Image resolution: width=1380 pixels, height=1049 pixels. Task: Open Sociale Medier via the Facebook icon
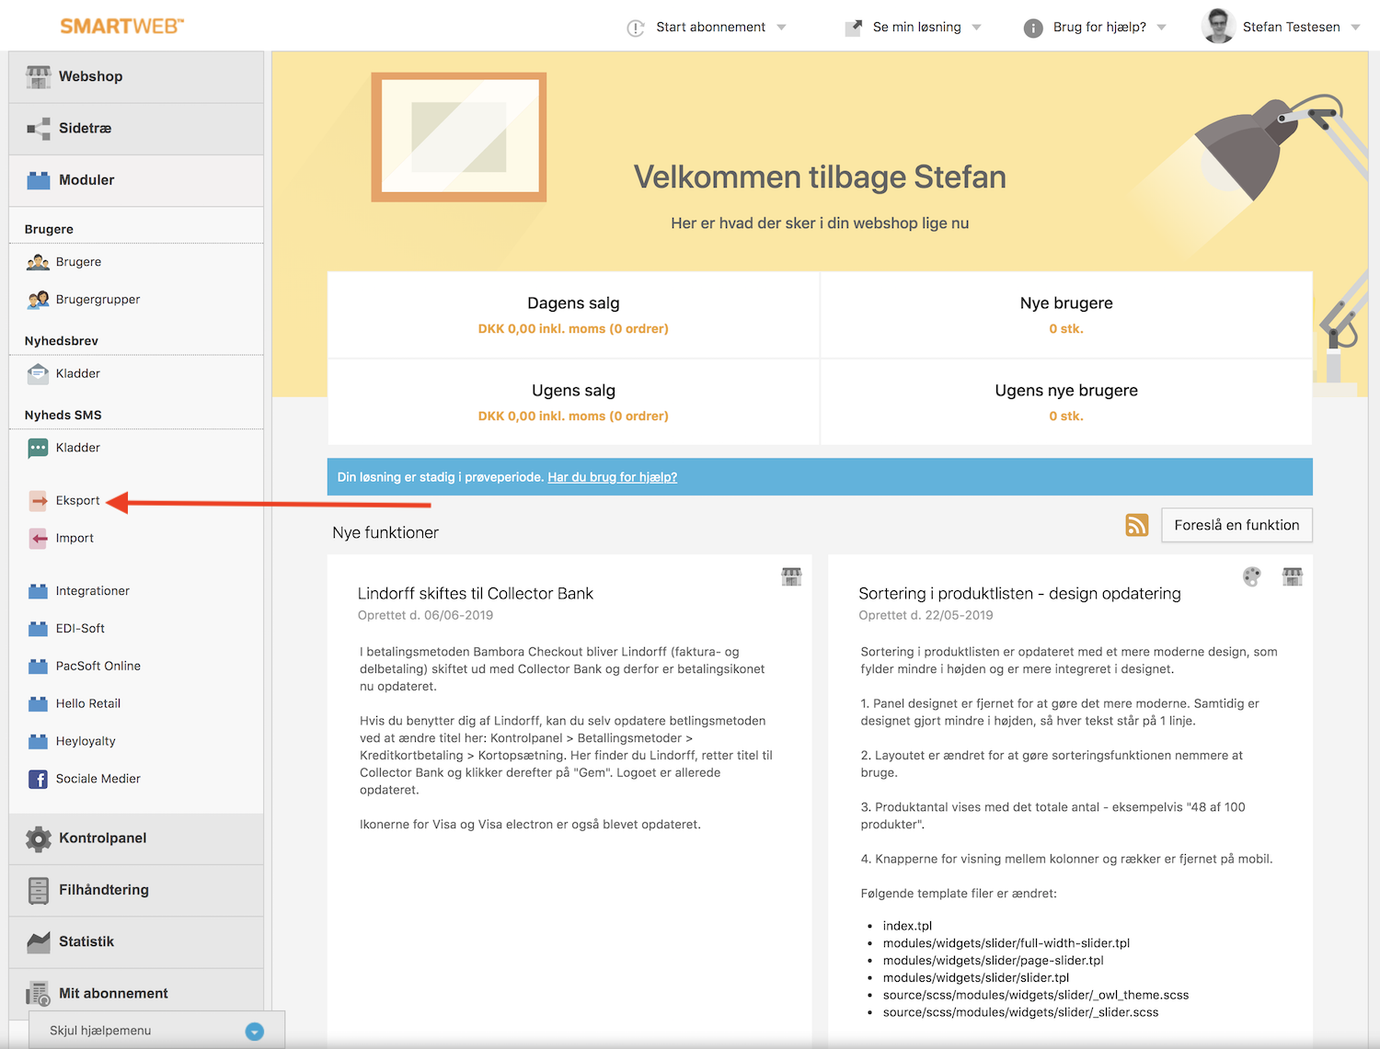point(38,779)
